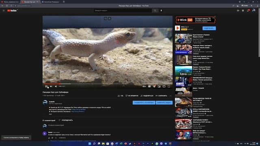Open the УПОРЯДОЧИТЬ comments sort dropdown

click(66, 120)
